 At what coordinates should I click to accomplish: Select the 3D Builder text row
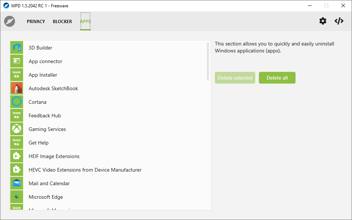[x=40, y=48]
